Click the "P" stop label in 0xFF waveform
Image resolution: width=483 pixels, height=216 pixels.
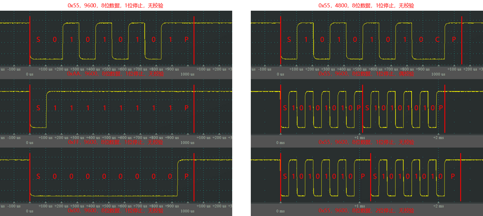click(186, 108)
